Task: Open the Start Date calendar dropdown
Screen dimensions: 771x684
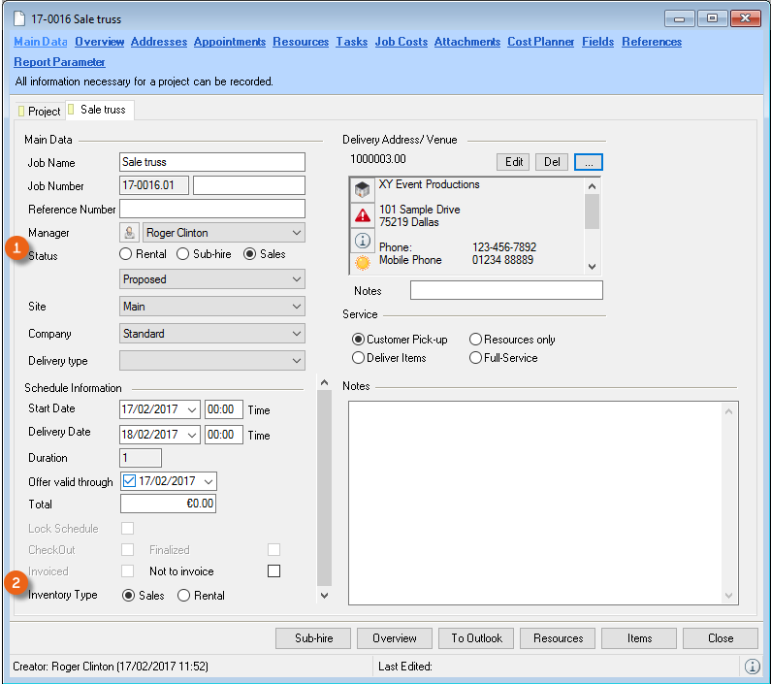Action: [x=190, y=409]
